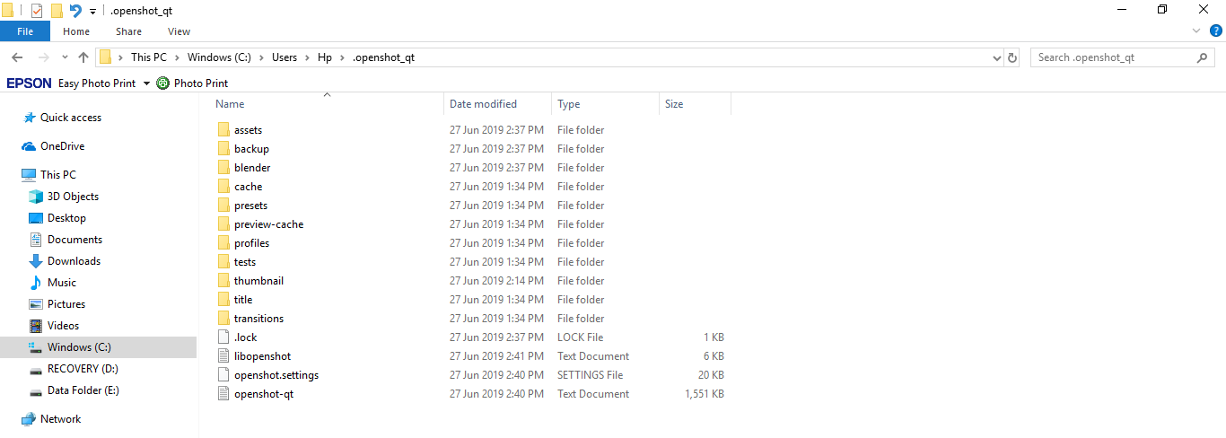Screen dimensions: 1226x438
Task: Select OneDrive in navigation pane
Action: point(62,146)
